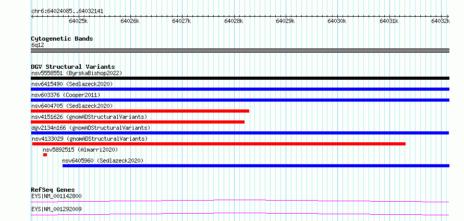The width and height of the screenshot is (464, 221).
Task: Click the nsv5558551 (ByrskaBishop2022) label
Action: (x=77, y=73)
